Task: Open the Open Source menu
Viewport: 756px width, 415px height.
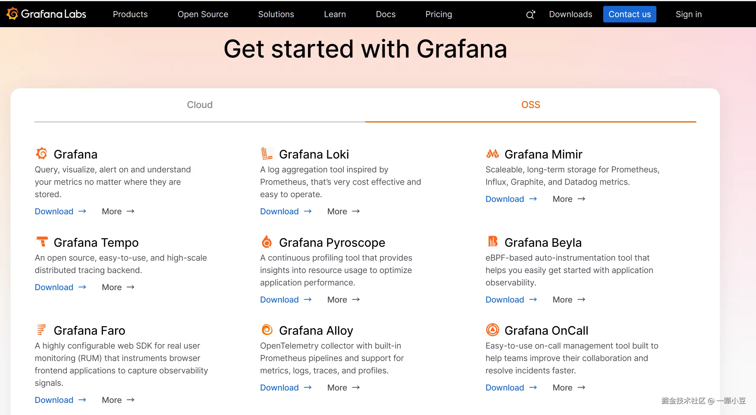Action: (203, 14)
